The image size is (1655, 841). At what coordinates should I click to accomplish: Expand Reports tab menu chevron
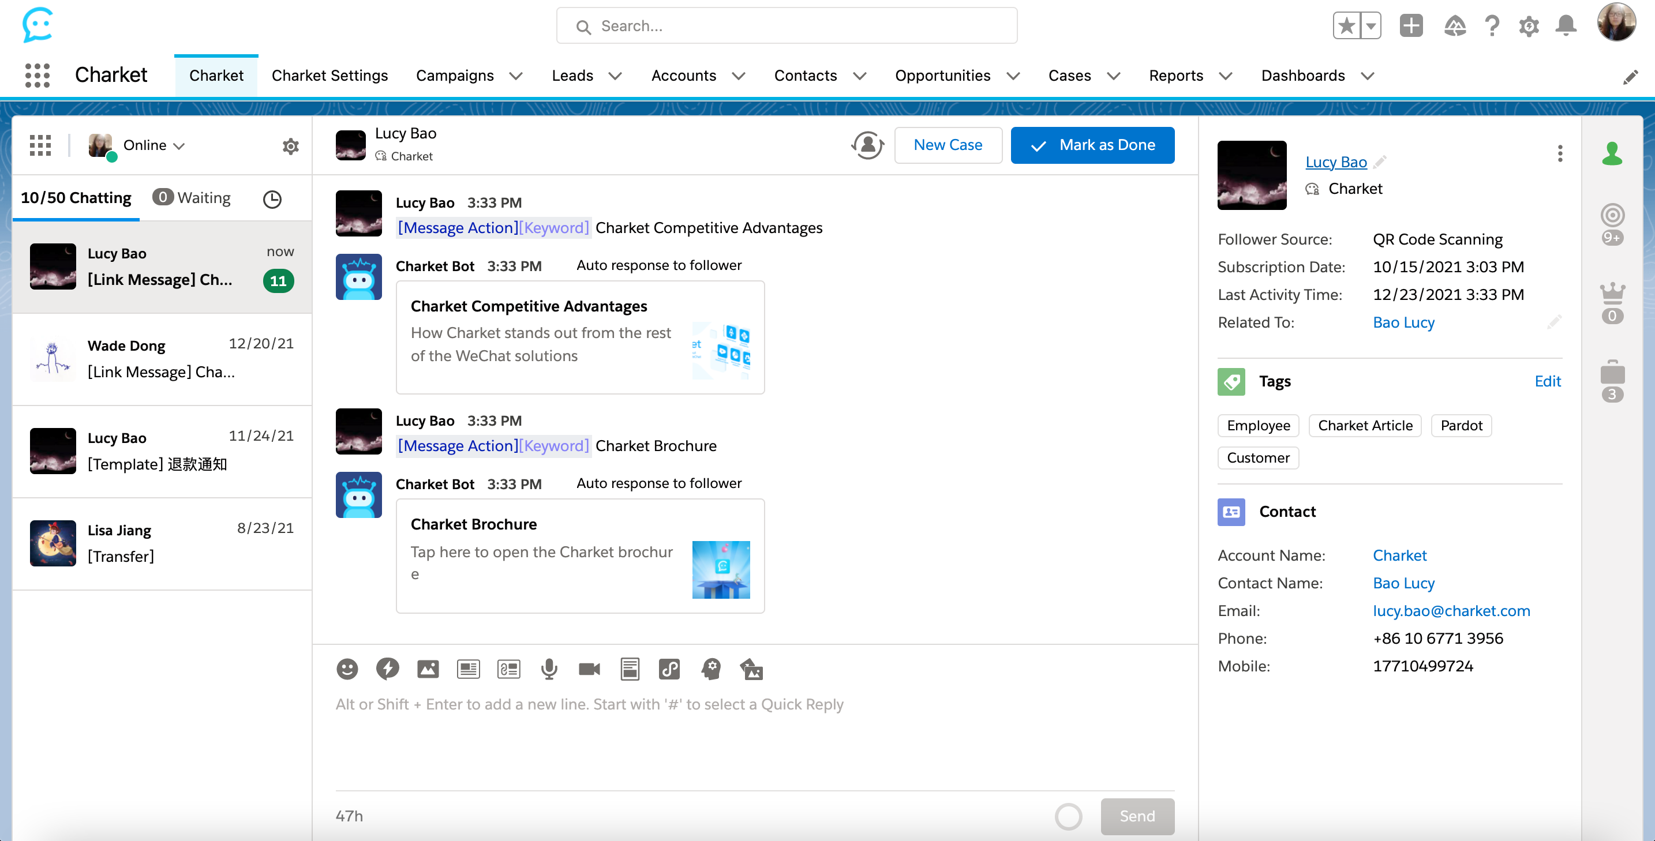coord(1225,76)
